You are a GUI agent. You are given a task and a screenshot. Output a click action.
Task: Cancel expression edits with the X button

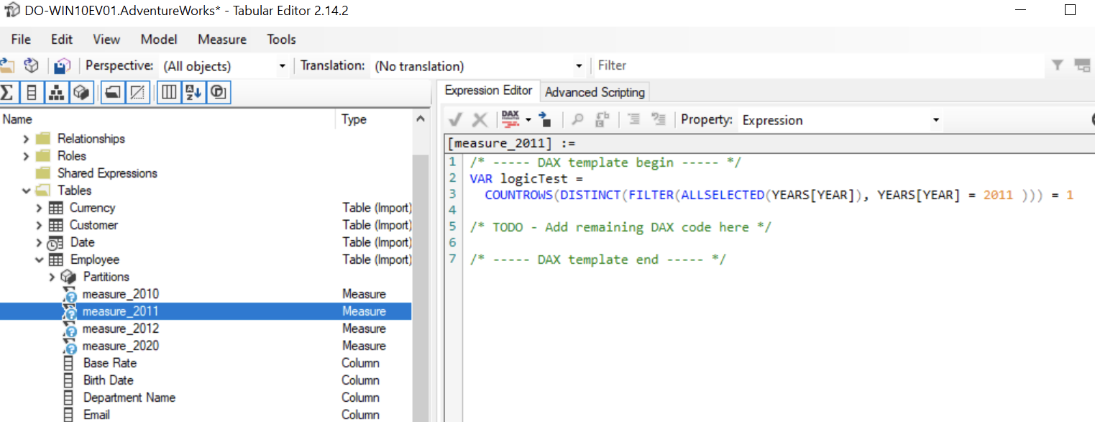(479, 119)
